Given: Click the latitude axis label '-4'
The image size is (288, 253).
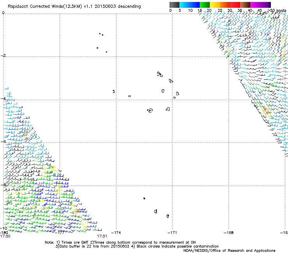Looking at the screenshot, I should tap(3, 98).
